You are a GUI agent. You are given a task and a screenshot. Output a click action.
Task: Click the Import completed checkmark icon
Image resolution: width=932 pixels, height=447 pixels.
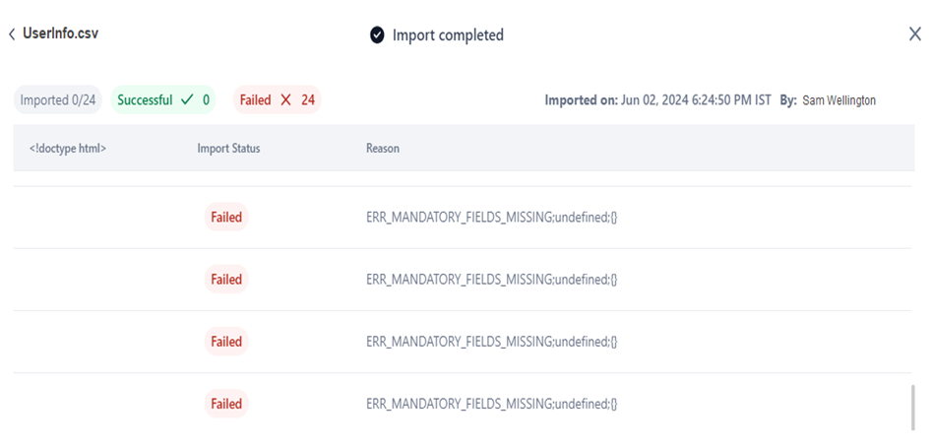pyautogui.click(x=377, y=35)
